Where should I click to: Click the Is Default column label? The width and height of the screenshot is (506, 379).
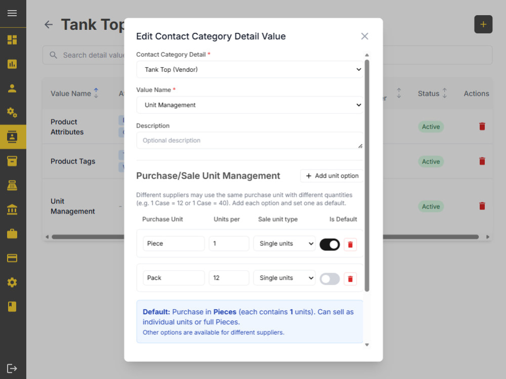(x=343, y=219)
